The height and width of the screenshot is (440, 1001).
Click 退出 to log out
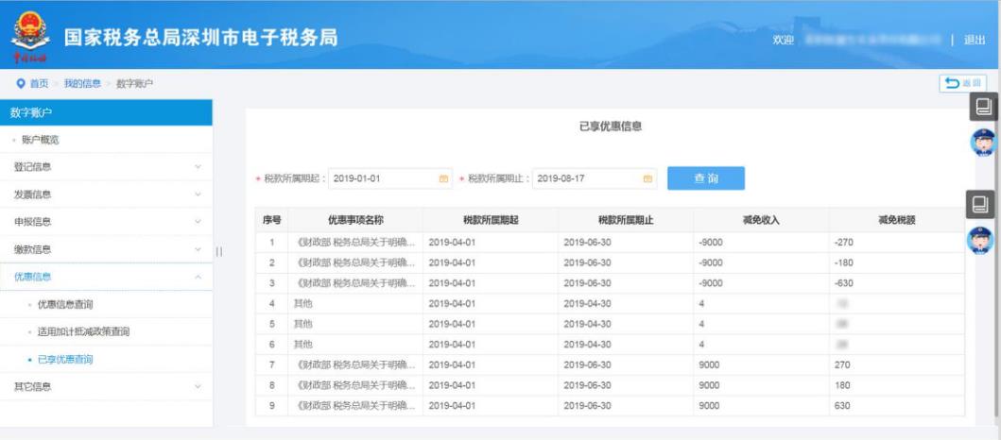(x=974, y=39)
